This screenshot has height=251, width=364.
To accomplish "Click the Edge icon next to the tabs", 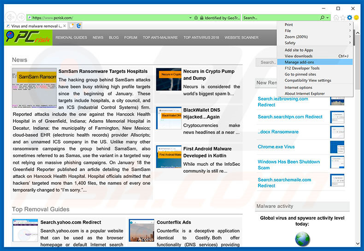I will point(79,26).
